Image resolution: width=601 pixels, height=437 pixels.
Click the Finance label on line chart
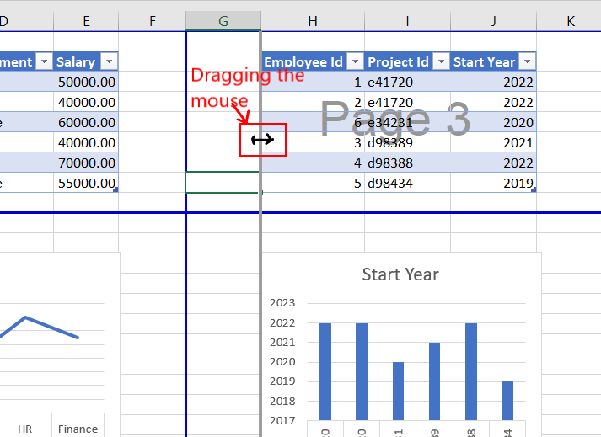pyautogui.click(x=78, y=429)
